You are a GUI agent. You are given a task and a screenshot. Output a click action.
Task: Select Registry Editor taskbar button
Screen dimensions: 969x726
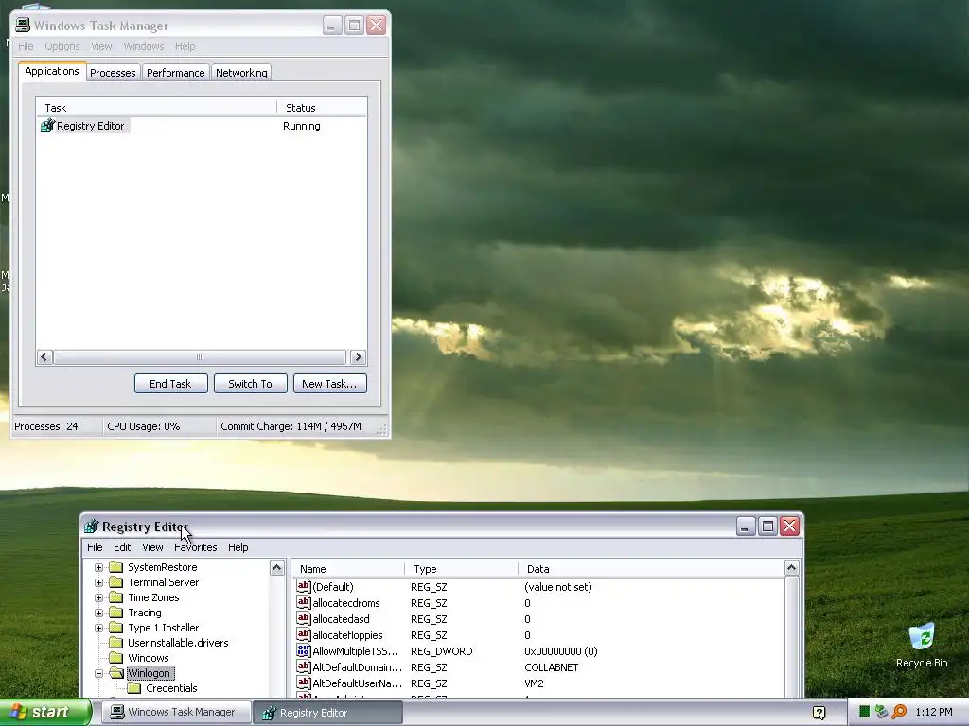click(x=328, y=713)
